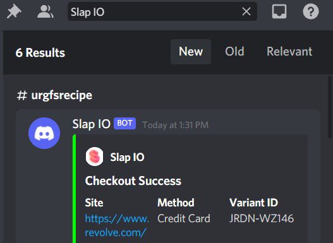Switch to the Relevant sort tab

289,52
